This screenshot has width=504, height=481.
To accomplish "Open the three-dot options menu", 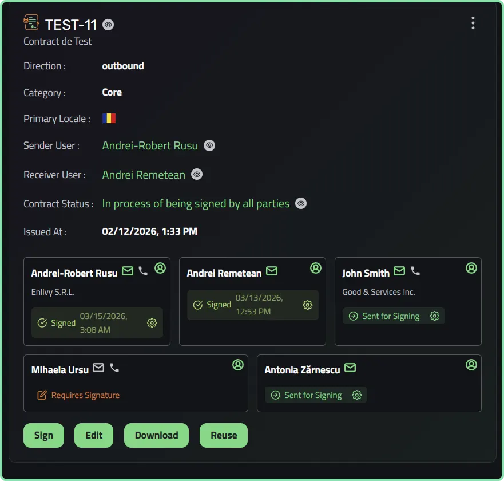I will point(473,23).
